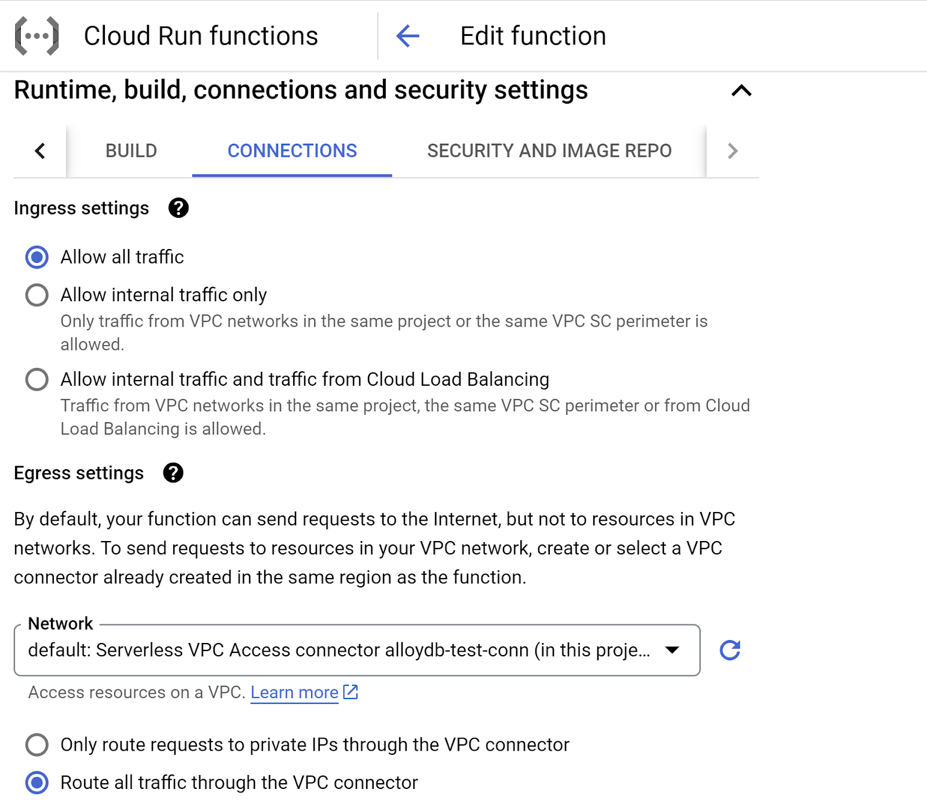Select Route all traffic through VPC connector
The image size is (927, 804).
click(37, 783)
